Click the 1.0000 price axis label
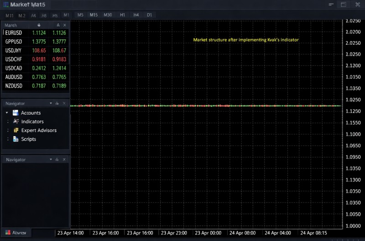 click(353, 225)
